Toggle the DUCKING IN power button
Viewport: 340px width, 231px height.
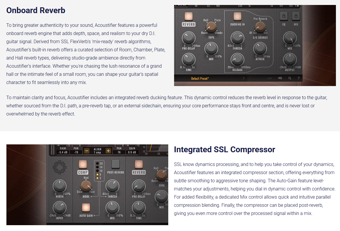237,16
